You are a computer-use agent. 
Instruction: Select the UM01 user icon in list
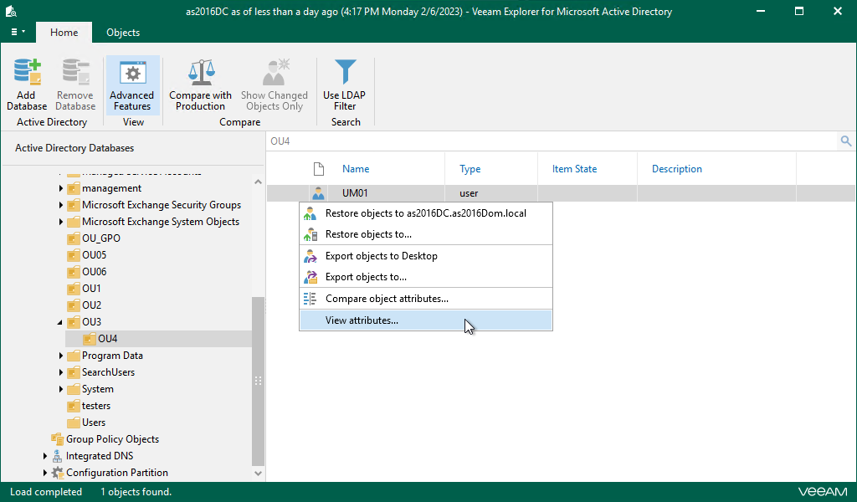tap(318, 193)
